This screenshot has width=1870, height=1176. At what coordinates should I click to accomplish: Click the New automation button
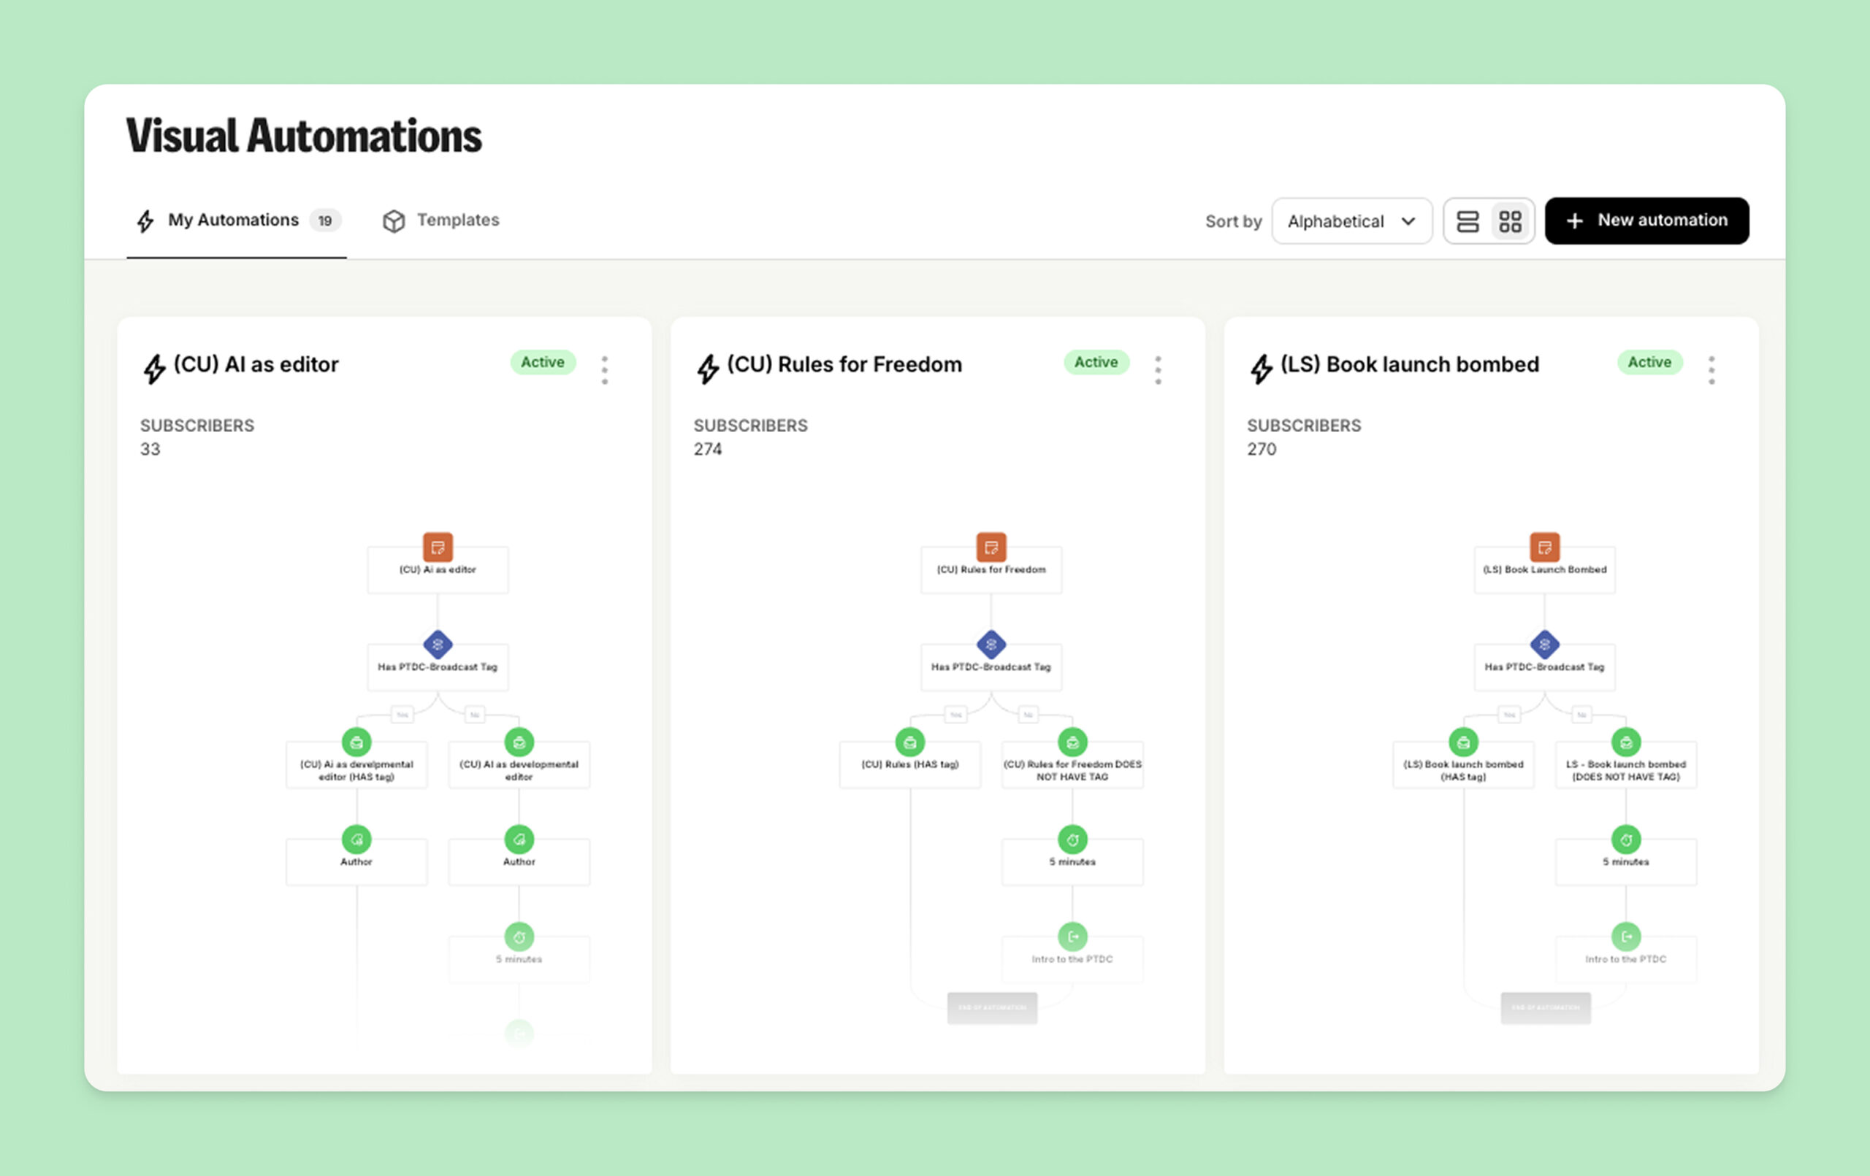tap(1646, 220)
